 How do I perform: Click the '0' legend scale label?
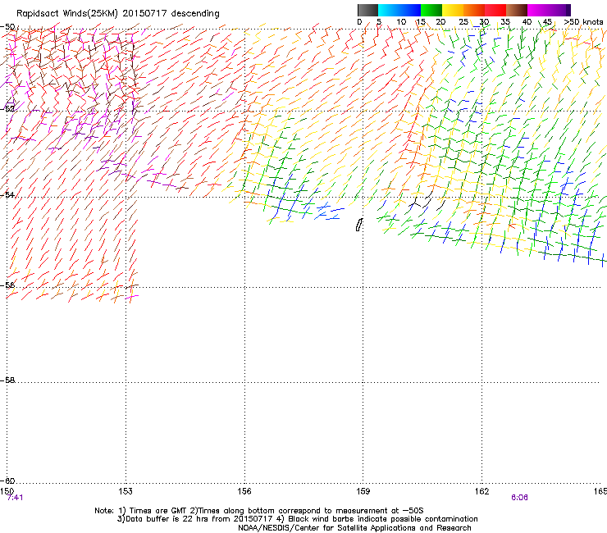(x=359, y=22)
